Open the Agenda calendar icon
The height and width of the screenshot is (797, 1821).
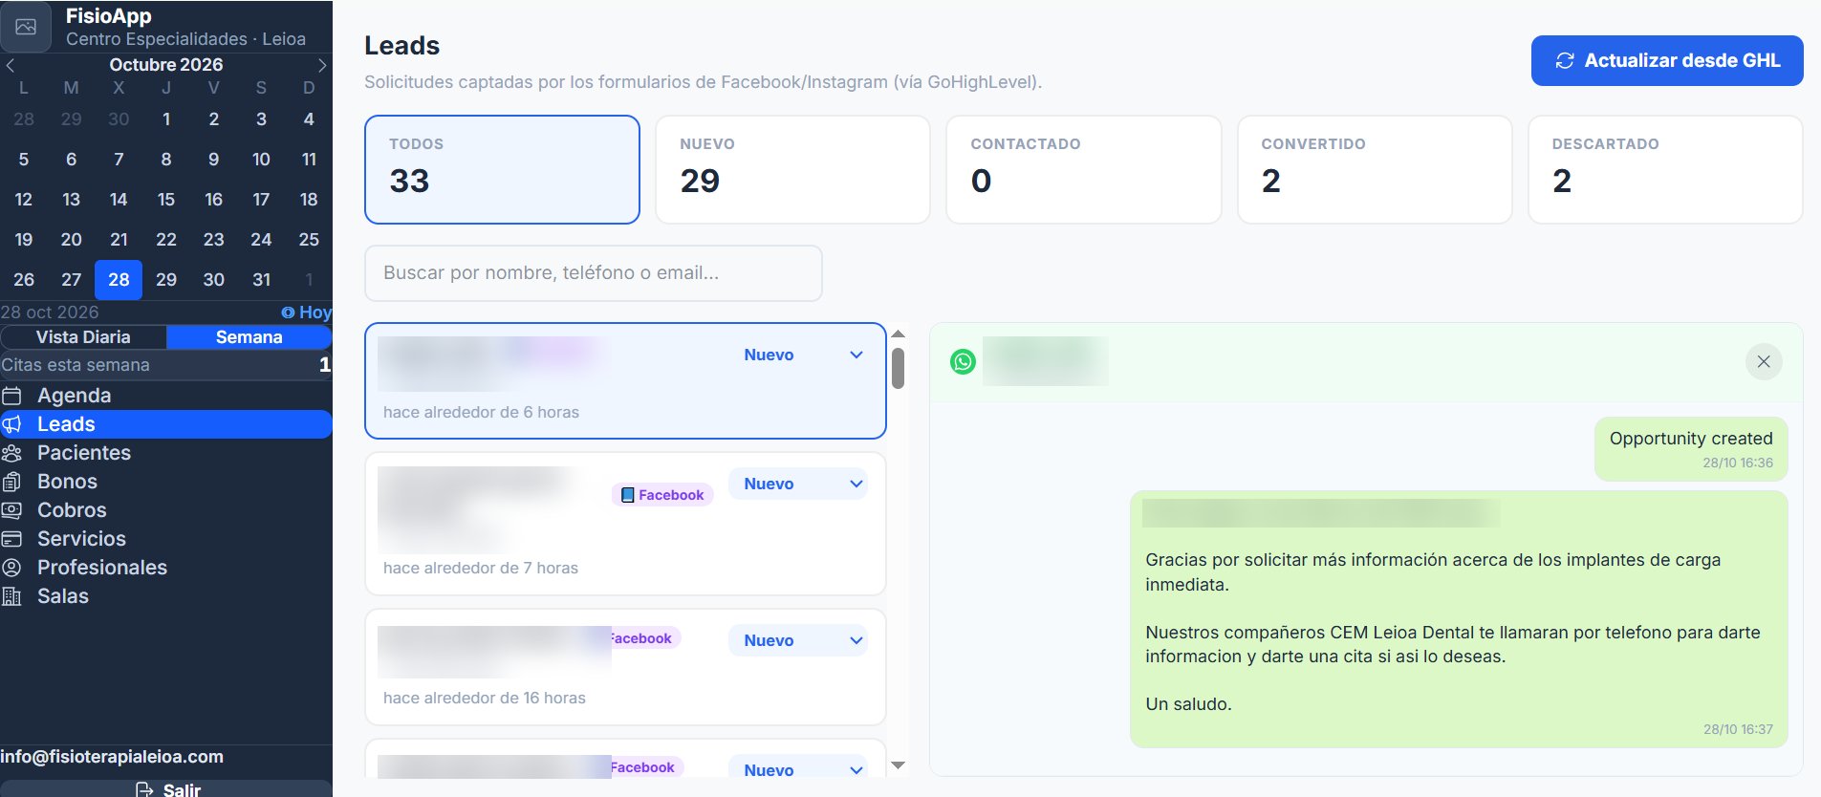pyautogui.click(x=11, y=396)
